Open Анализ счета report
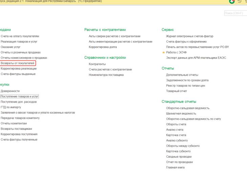 (175, 130)
